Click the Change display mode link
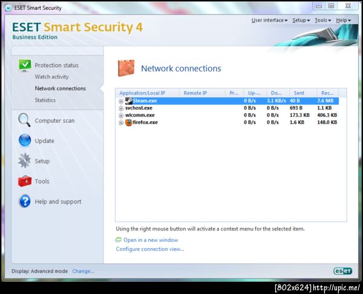363x294 pixels. [x=83, y=271]
